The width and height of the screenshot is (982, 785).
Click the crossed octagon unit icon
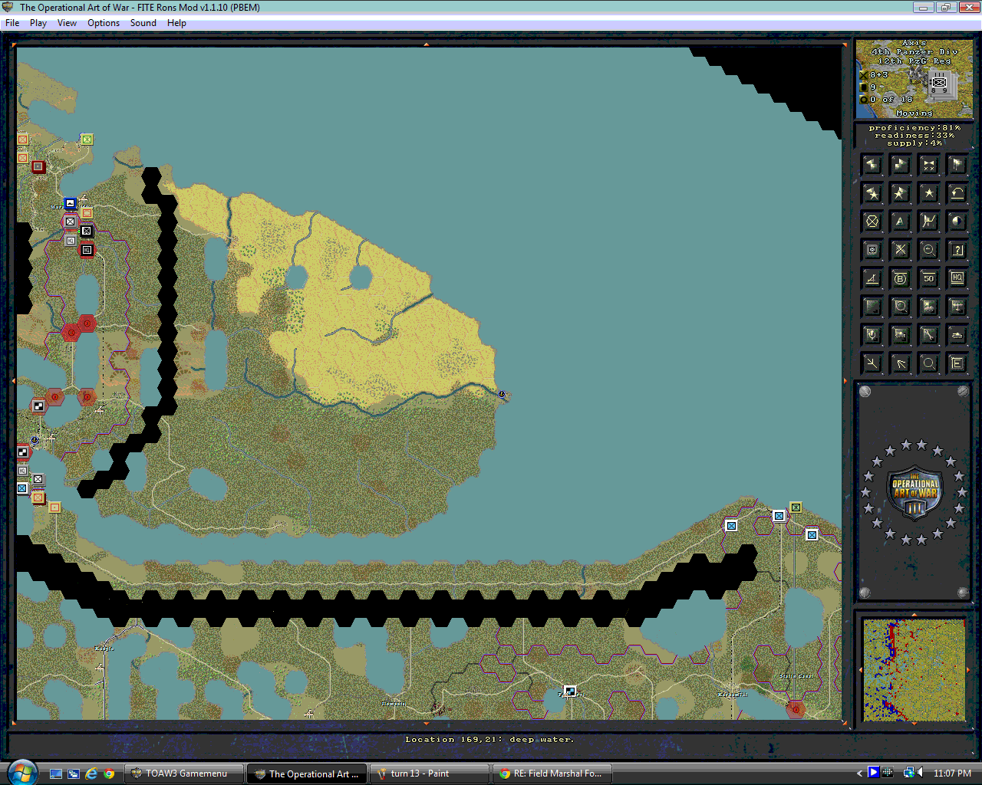pos(872,222)
